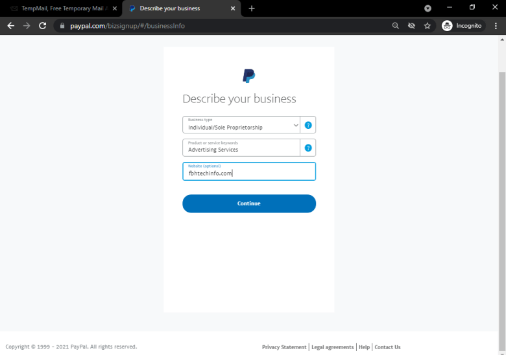Click the Describe your business heading
The width and height of the screenshot is (506, 355).
coord(239,98)
